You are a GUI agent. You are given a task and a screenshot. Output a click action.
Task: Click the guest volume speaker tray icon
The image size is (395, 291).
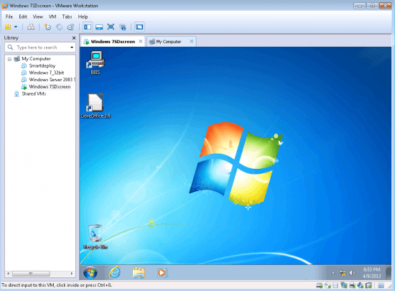(352, 273)
